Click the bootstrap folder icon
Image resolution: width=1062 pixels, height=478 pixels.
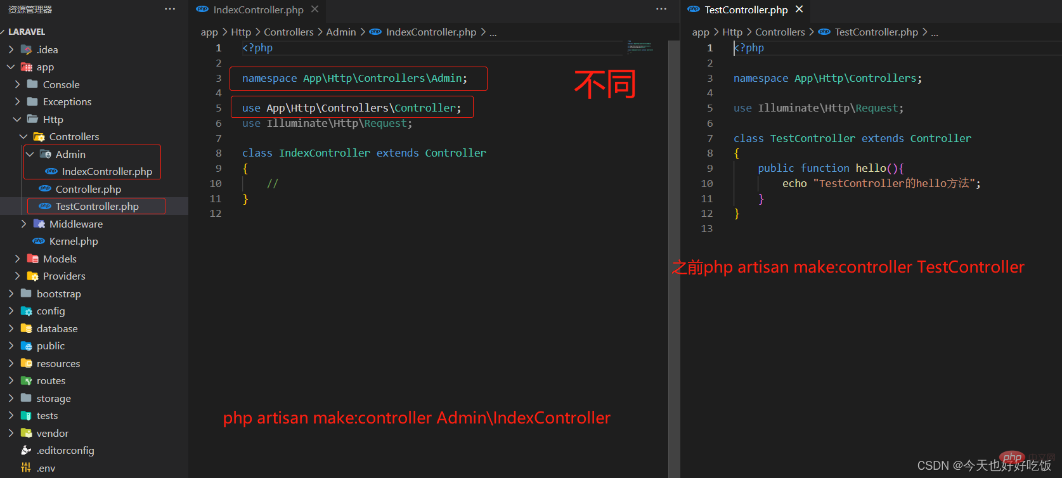(27, 294)
